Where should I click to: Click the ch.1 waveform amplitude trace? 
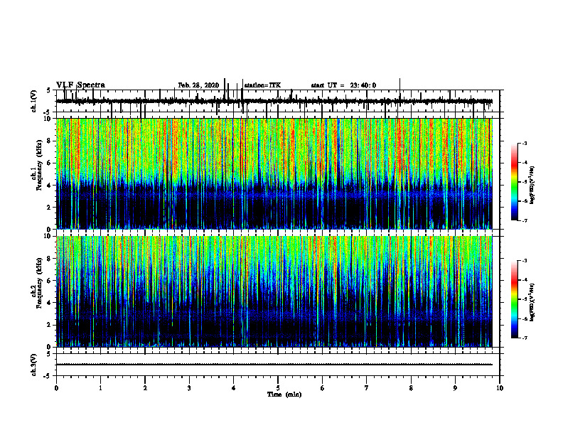274,101
